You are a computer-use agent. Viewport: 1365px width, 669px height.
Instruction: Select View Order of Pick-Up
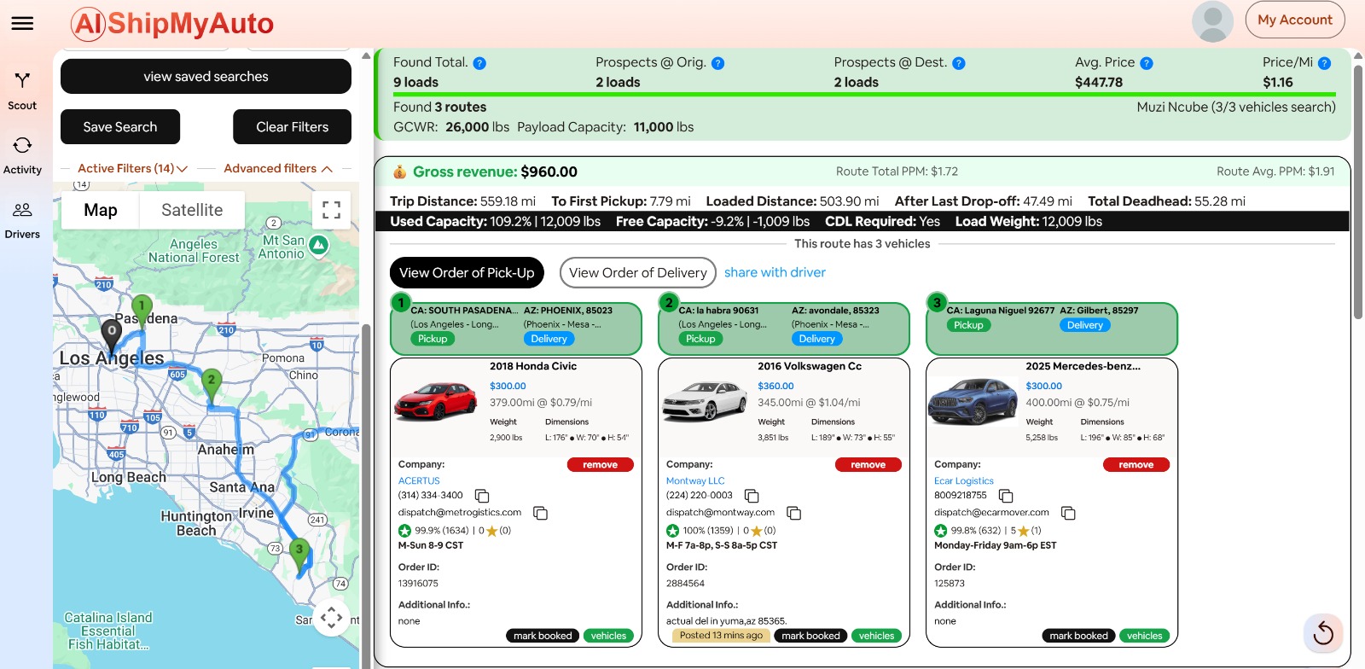click(467, 273)
